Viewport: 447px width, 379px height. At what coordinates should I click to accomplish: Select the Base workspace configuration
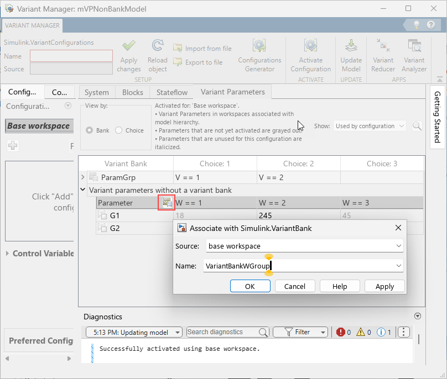point(39,125)
